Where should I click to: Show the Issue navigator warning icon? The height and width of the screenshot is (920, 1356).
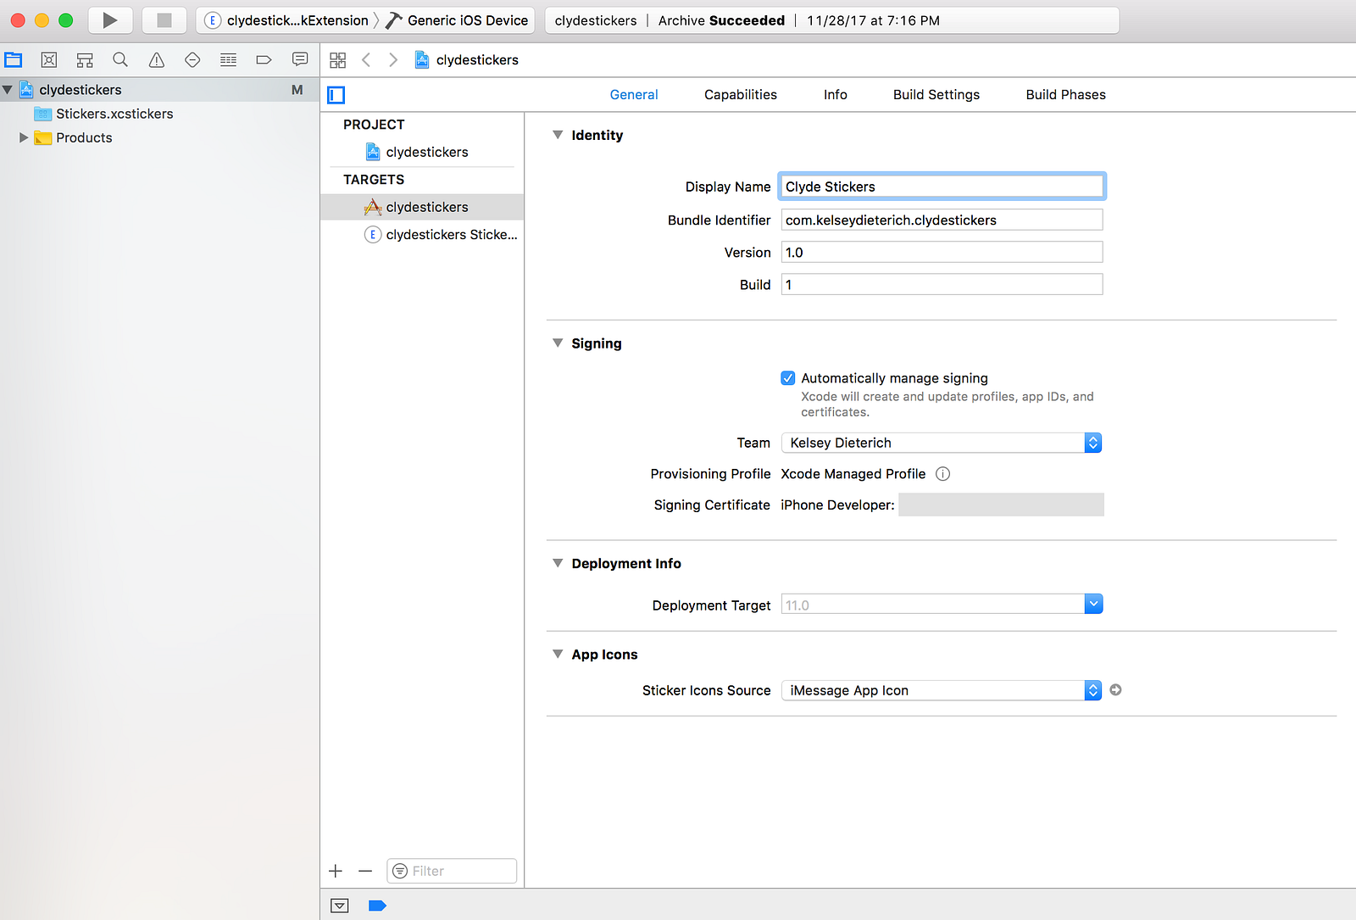click(x=157, y=59)
